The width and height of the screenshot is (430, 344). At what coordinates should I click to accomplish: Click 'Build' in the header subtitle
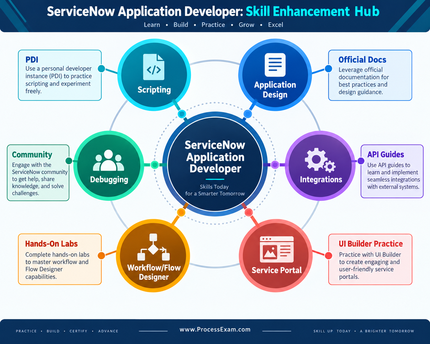tap(181, 25)
